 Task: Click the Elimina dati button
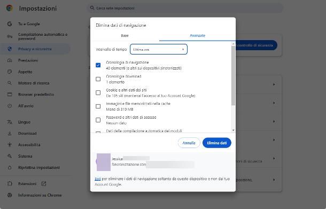(216, 143)
